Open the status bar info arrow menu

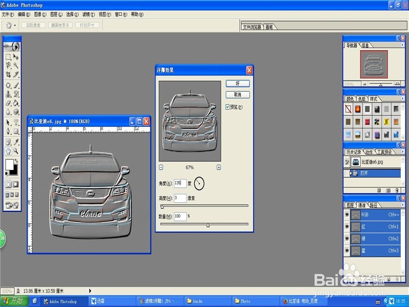coord(90,291)
